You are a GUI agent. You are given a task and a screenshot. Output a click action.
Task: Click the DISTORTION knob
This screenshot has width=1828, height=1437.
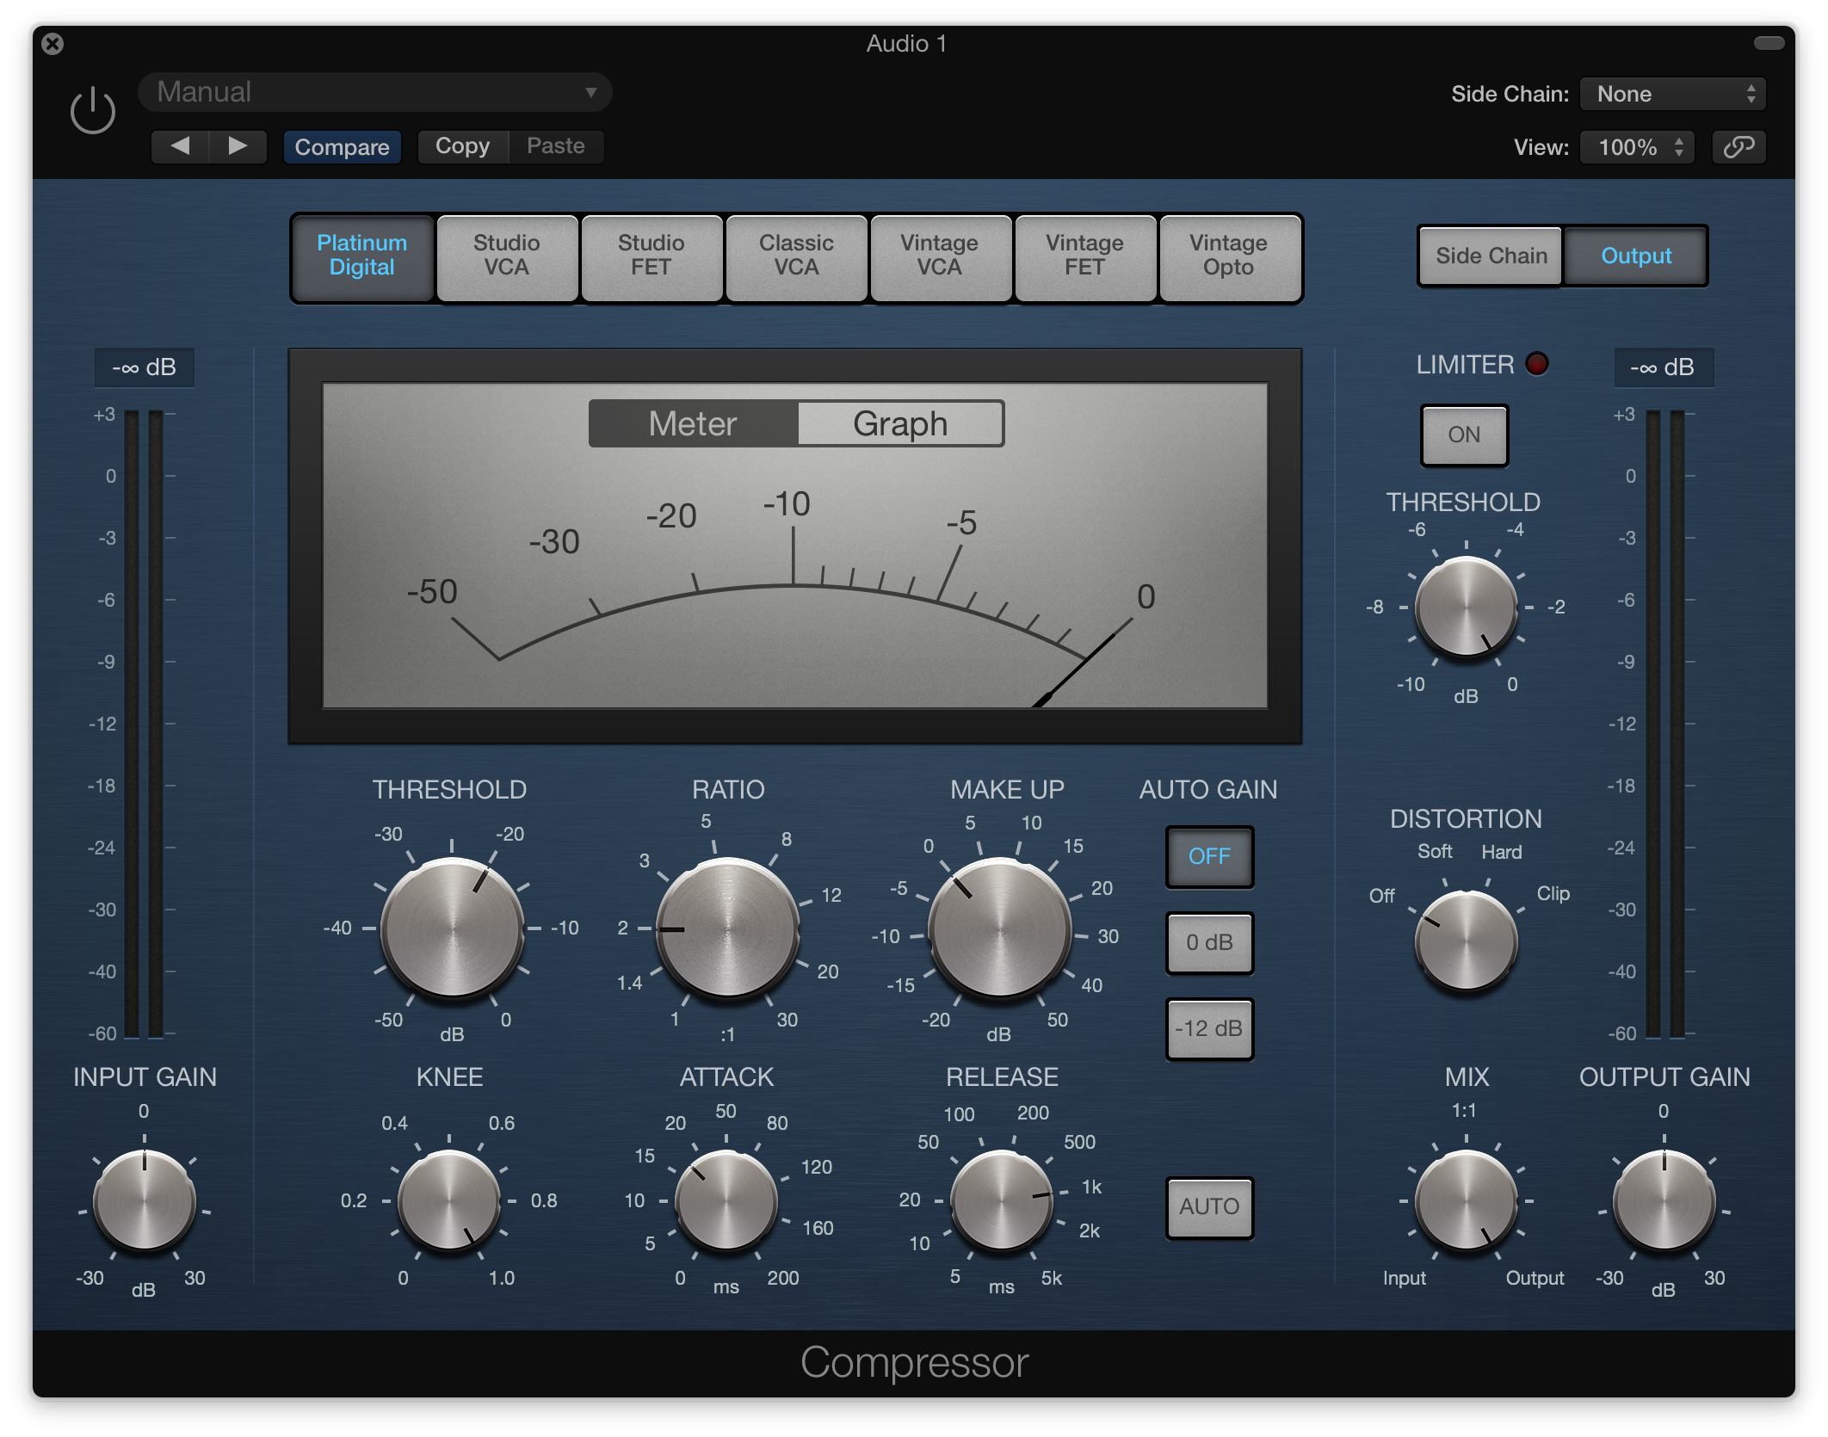1466,941
